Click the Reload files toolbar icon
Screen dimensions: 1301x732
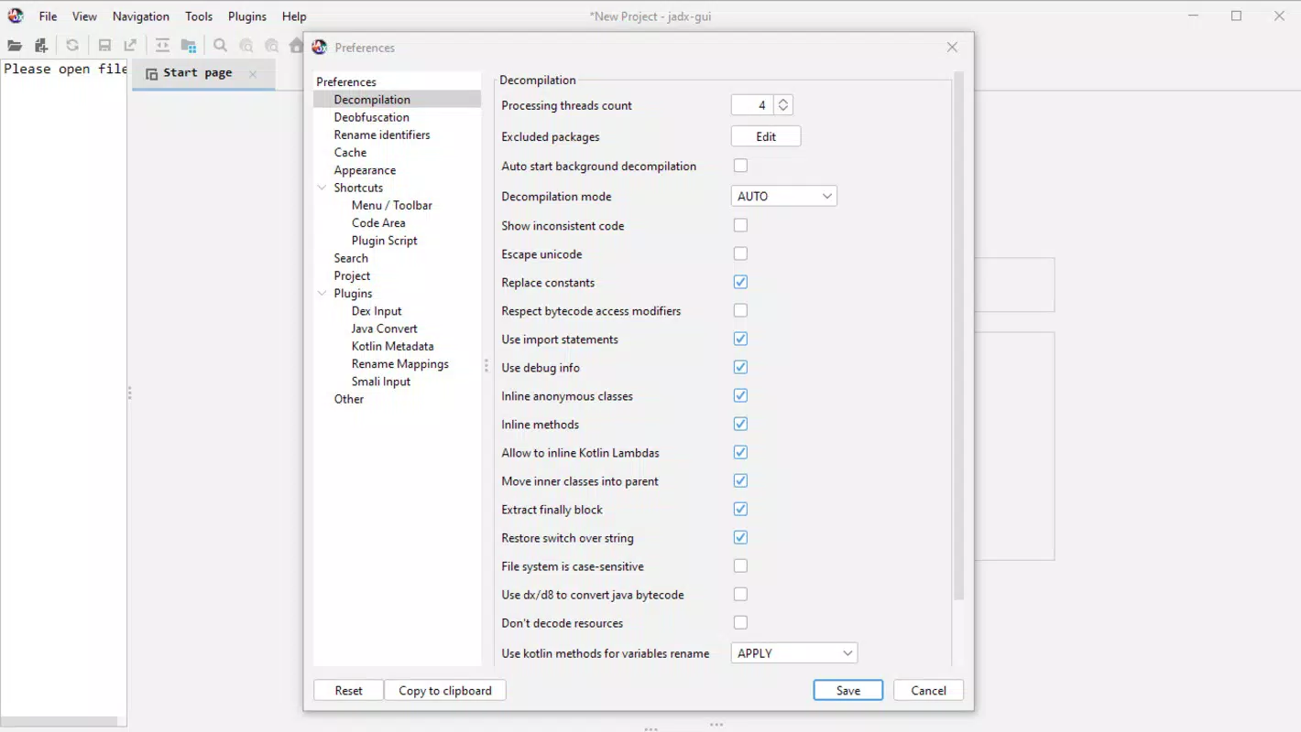(x=72, y=46)
